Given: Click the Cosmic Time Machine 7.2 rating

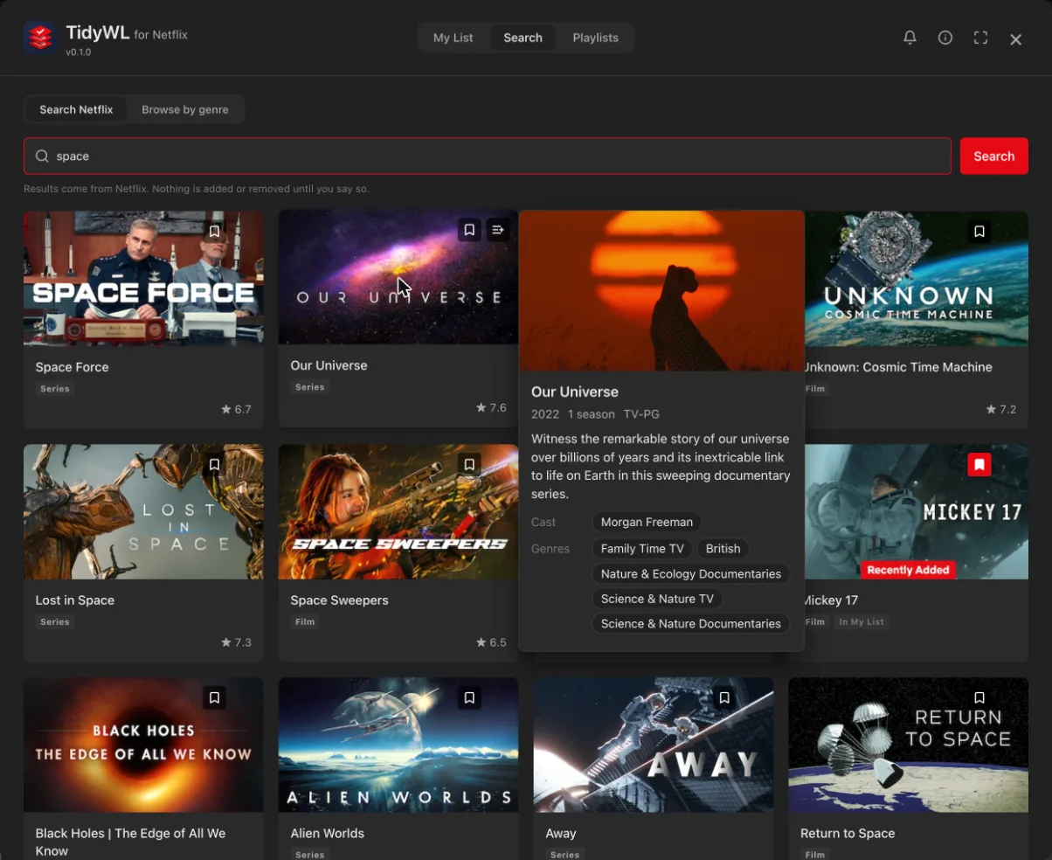Looking at the screenshot, I should coord(1001,409).
